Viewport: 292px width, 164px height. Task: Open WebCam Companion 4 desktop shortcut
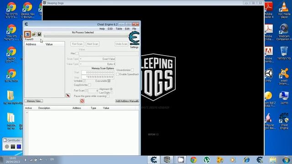[x=284, y=32]
